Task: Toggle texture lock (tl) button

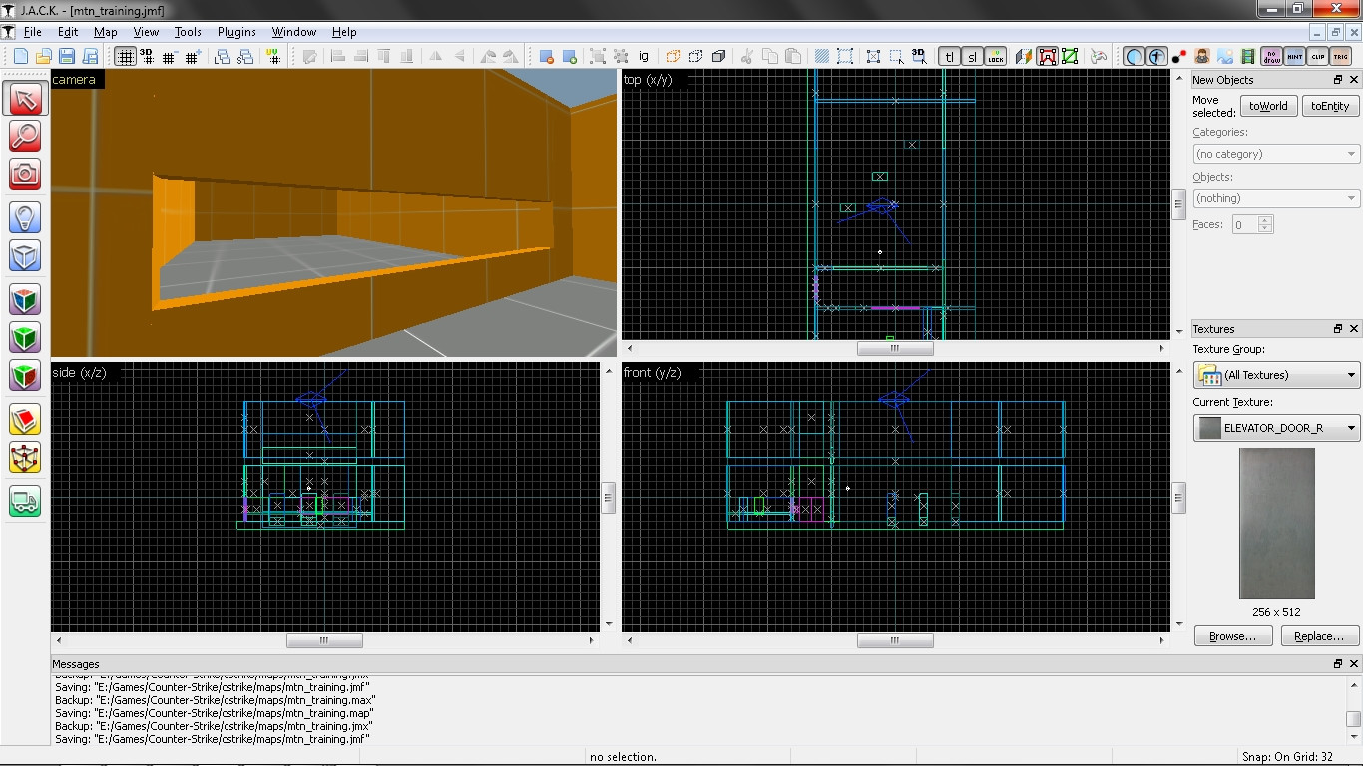Action: click(949, 57)
